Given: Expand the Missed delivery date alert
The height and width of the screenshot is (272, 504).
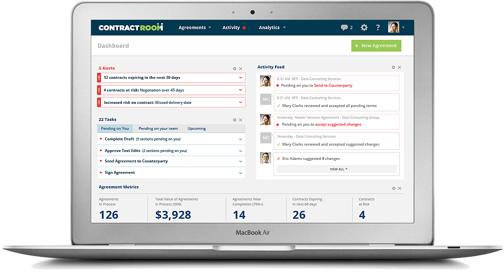Looking at the screenshot, I should tap(240, 102).
